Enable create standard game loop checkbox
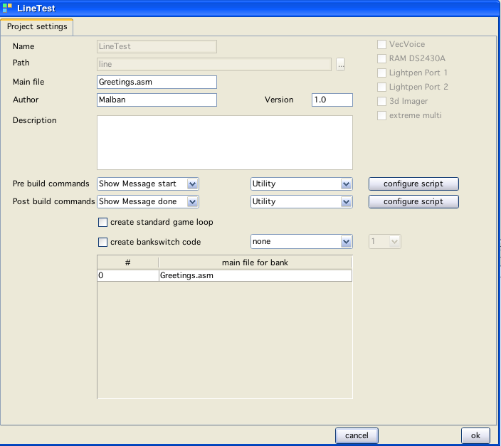 pos(103,223)
